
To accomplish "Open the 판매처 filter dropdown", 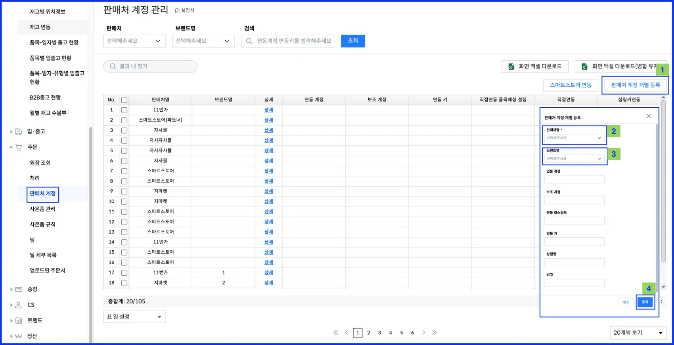I will pyautogui.click(x=134, y=41).
